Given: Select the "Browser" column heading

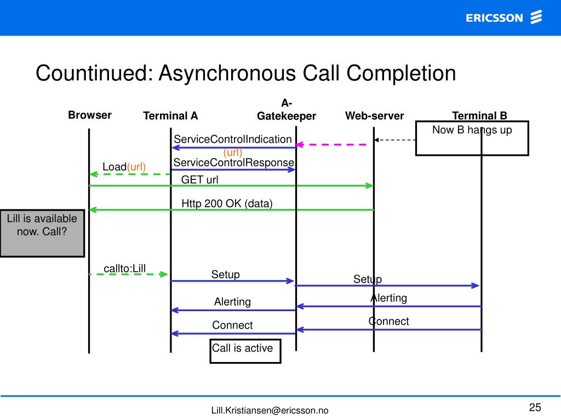Looking at the screenshot, I should [90, 115].
